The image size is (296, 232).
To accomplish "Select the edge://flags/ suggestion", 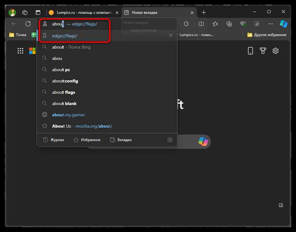I will (107, 35).
